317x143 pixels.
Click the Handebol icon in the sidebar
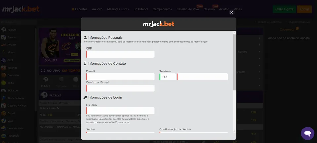tap(3, 136)
